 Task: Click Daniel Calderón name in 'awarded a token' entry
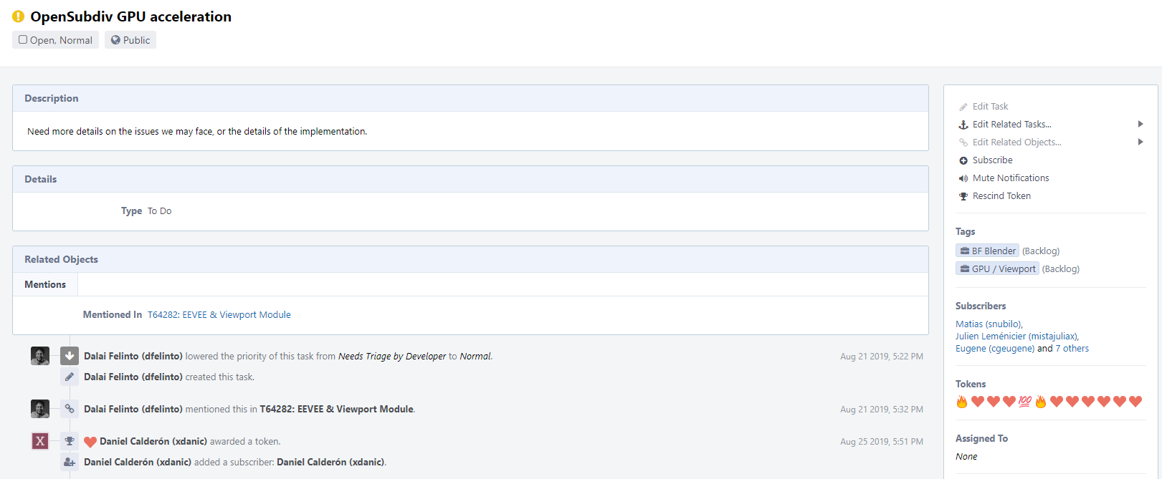(153, 442)
